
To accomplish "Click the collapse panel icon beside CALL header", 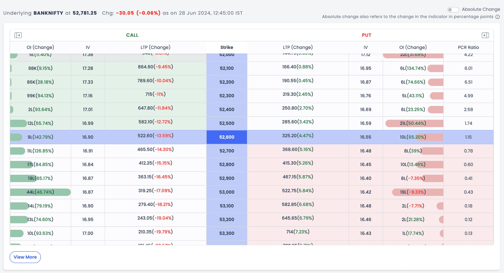I will (18, 35).
